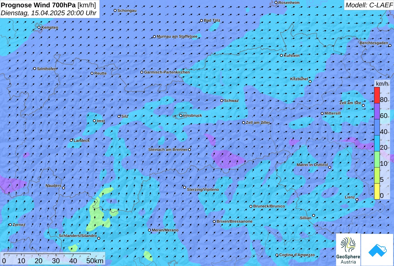
Task: Click the blue cloud logo icon
Action: point(377,250)
